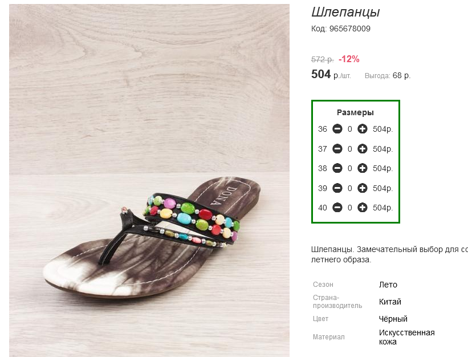Screen dimensions: 468x357
Task: Open the flip-flop product photo
Action: [x=149, y=180]
